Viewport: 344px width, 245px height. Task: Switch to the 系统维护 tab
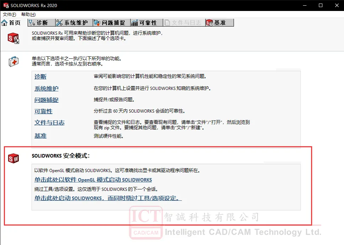pos(74,23)
